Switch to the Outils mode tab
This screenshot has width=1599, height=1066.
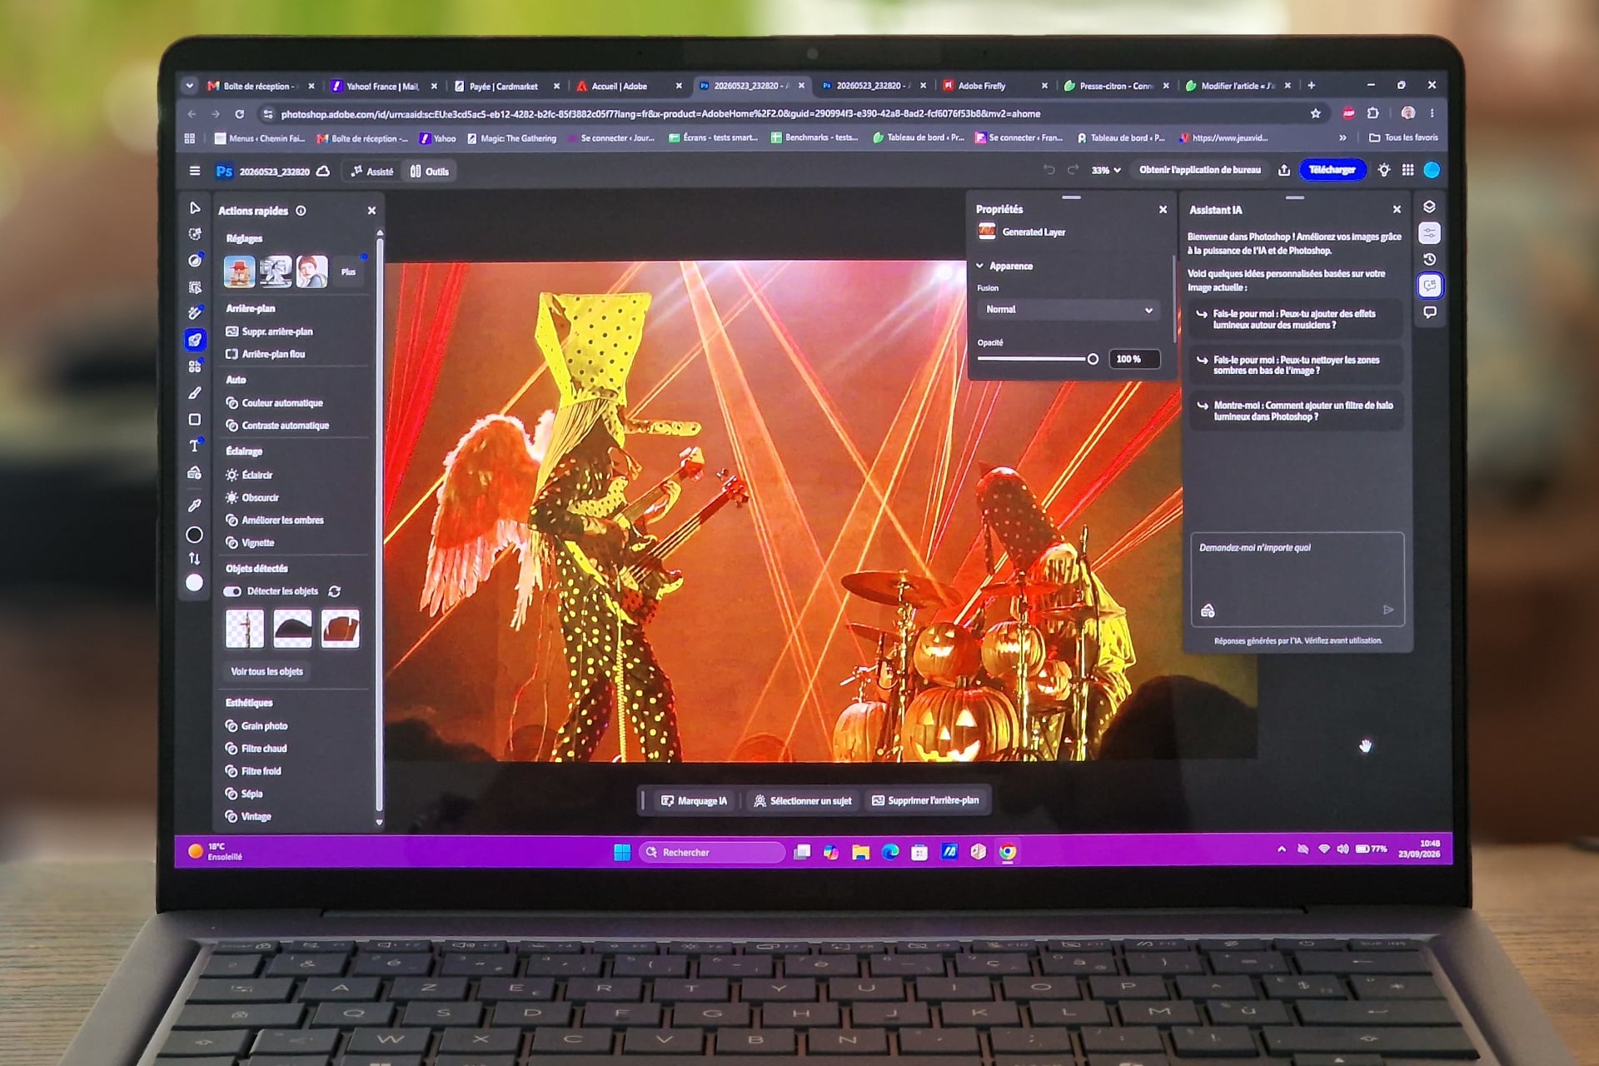(430, 172)
